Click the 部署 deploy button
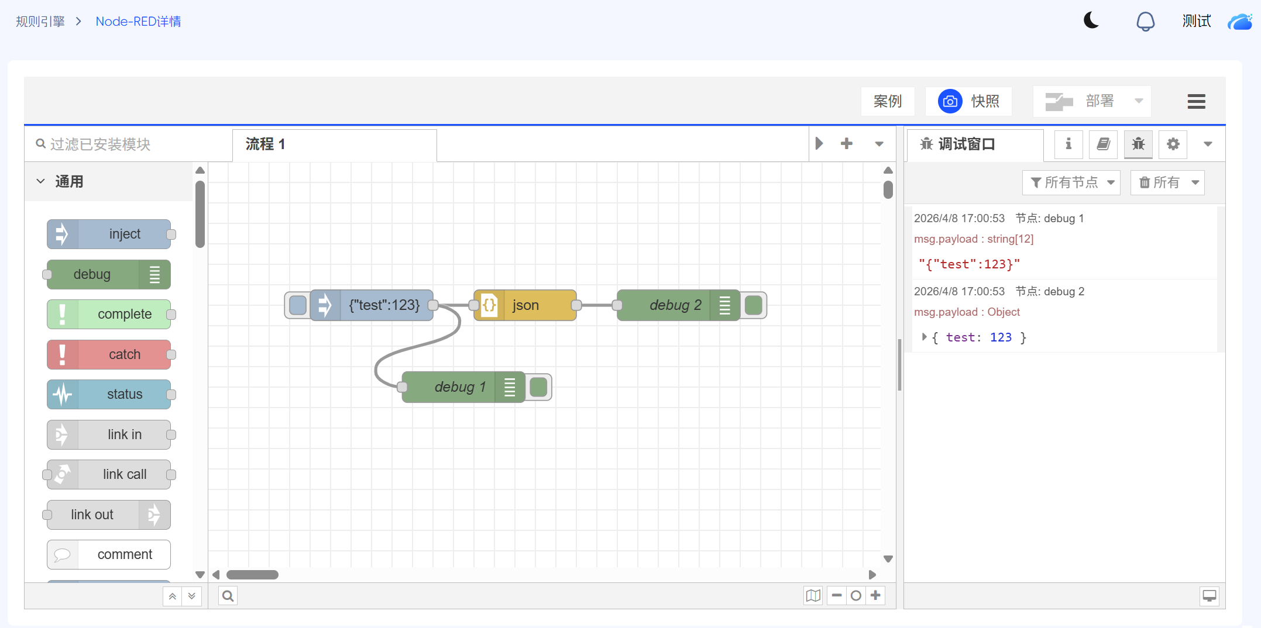The width and height of the screenshot is (1261, 628). [x=1080, y=101]
